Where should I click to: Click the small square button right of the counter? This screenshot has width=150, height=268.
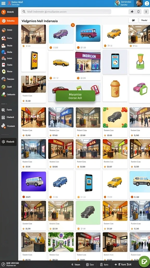[146, 12]
